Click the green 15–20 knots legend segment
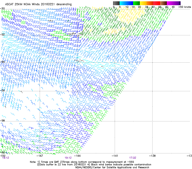 click(136, 3)
